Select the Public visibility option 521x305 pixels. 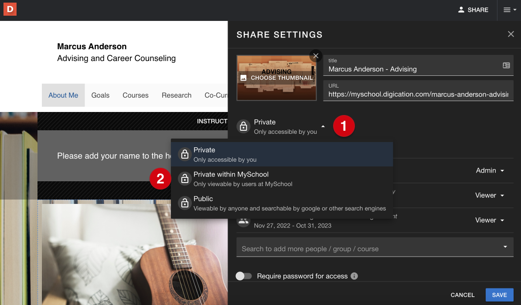pos(282,203)
